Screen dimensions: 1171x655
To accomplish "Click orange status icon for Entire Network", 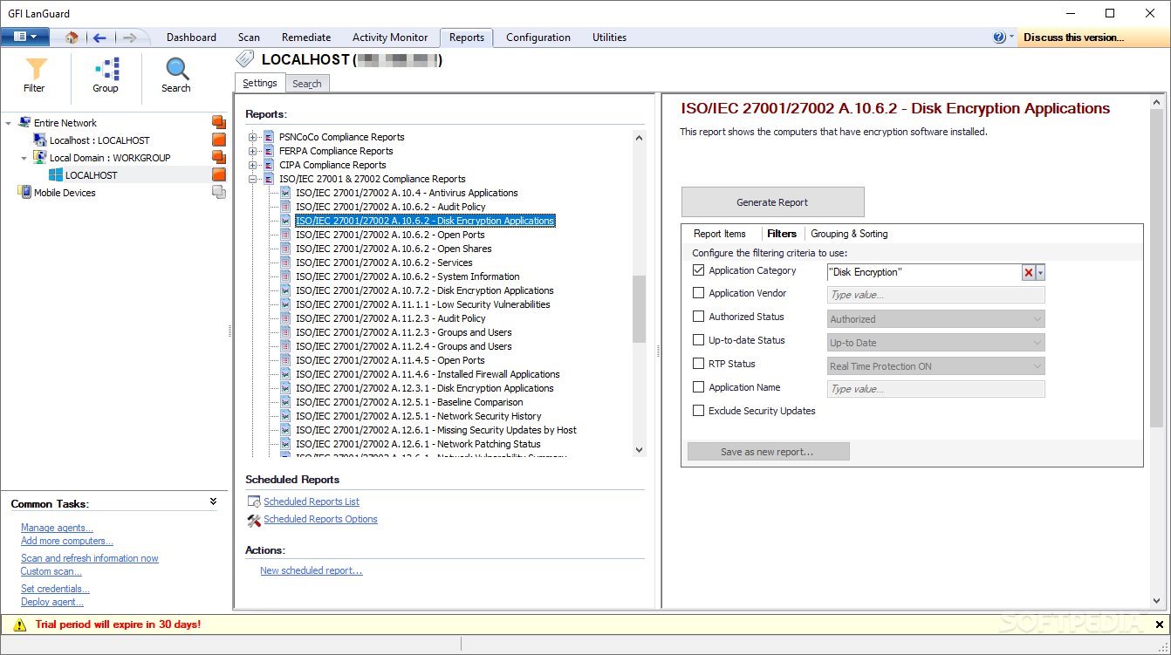I will click(x=219, y=122).
